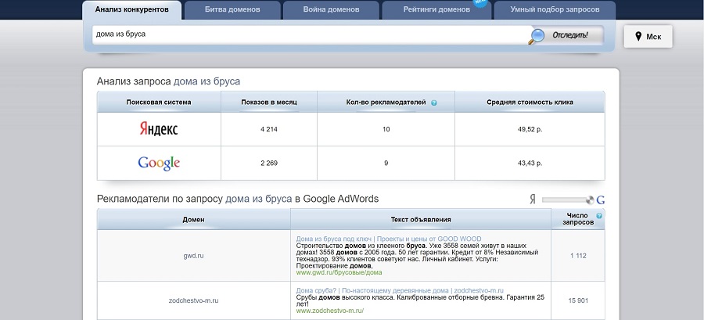
Task: Click the Средняя стоимость клика column header
Action: click(x=530, y=102)
